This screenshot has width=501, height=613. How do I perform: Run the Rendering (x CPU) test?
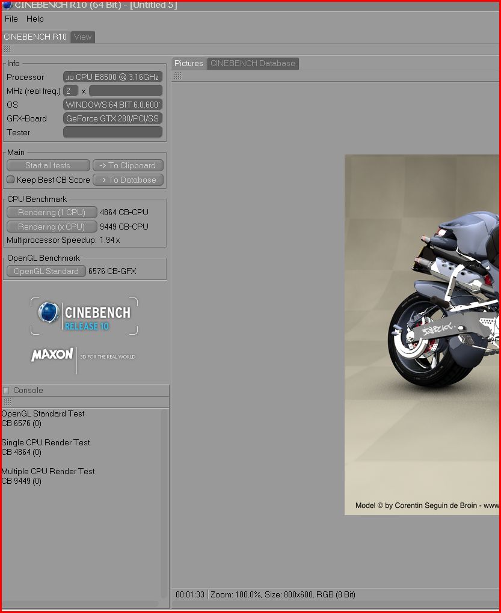pos(52,227)
